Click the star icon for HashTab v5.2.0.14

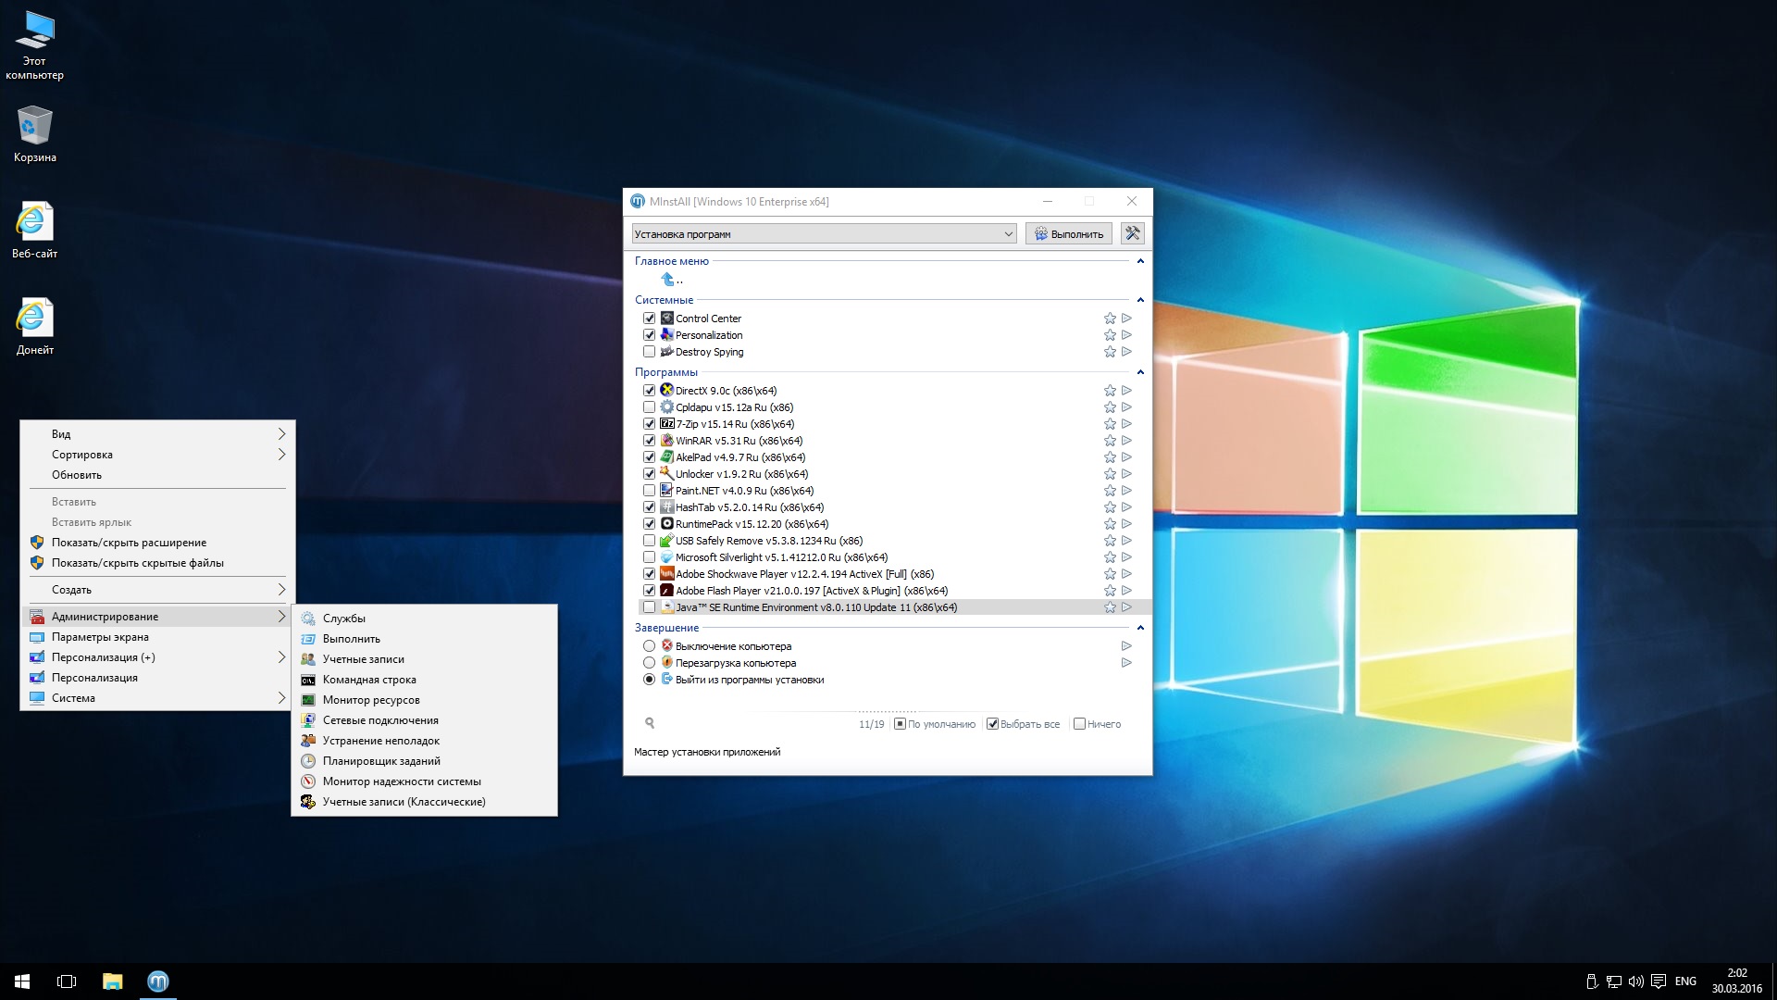pos(1110,507)
